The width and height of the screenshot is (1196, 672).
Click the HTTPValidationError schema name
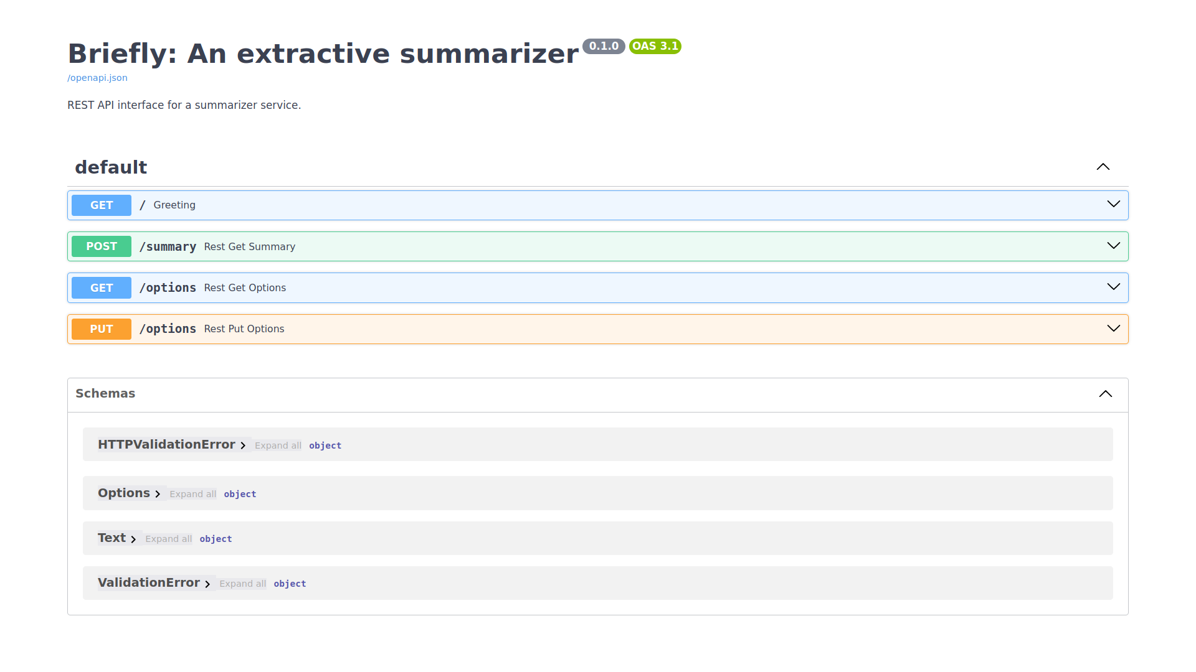point(166,444)
